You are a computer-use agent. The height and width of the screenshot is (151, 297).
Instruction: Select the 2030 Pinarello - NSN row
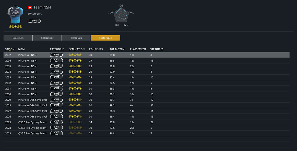[x=147, y=94]
